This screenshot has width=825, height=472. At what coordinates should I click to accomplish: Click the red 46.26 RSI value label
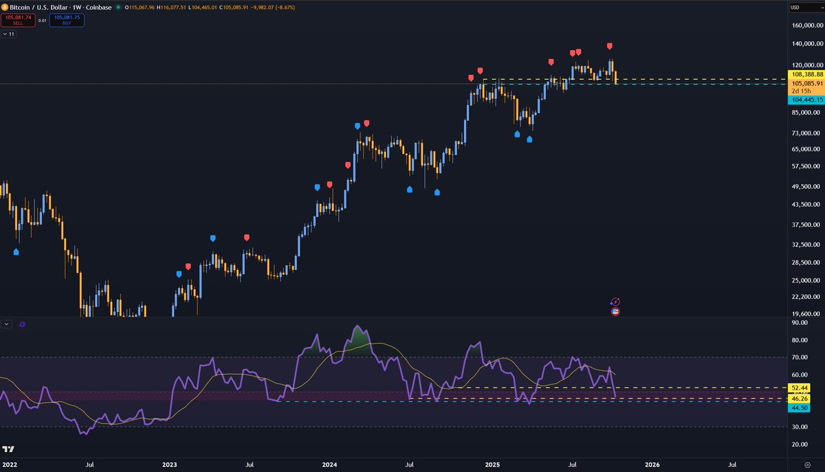point(798,398)
